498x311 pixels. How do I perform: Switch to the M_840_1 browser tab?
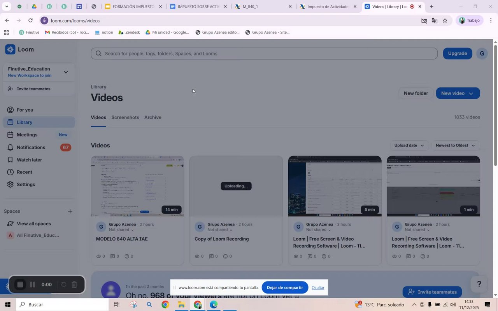[263, 7]
